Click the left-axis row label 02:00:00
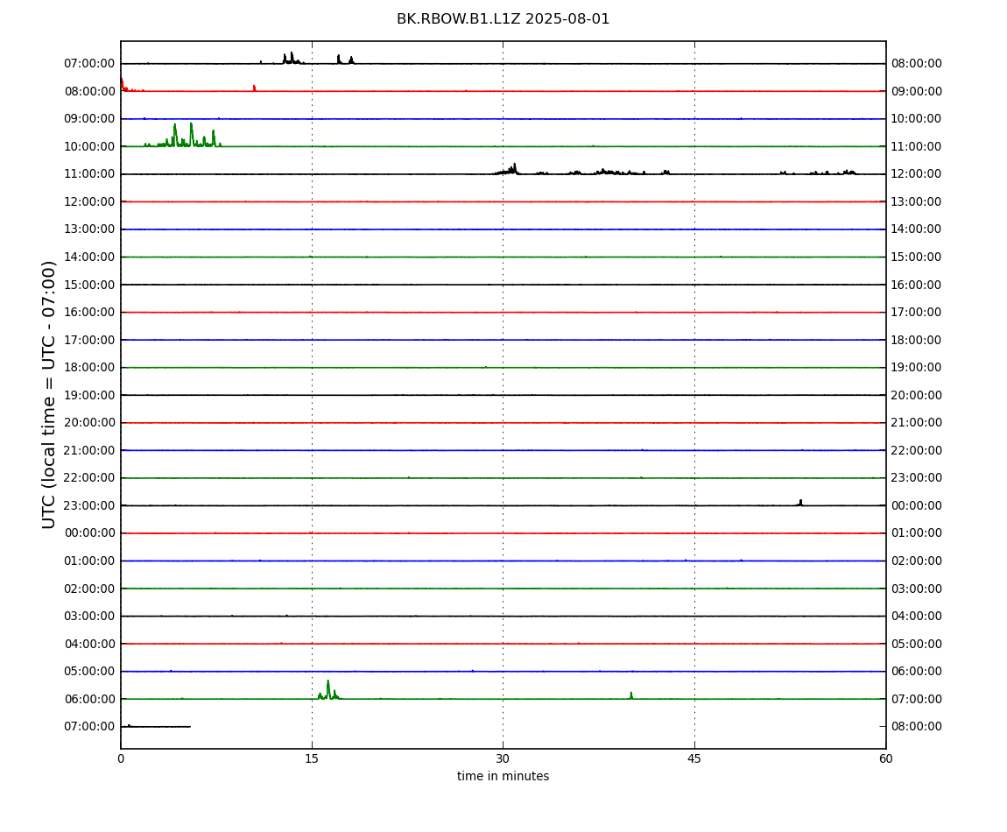Screen dimensions: 1007x832 tap(90, 589)
